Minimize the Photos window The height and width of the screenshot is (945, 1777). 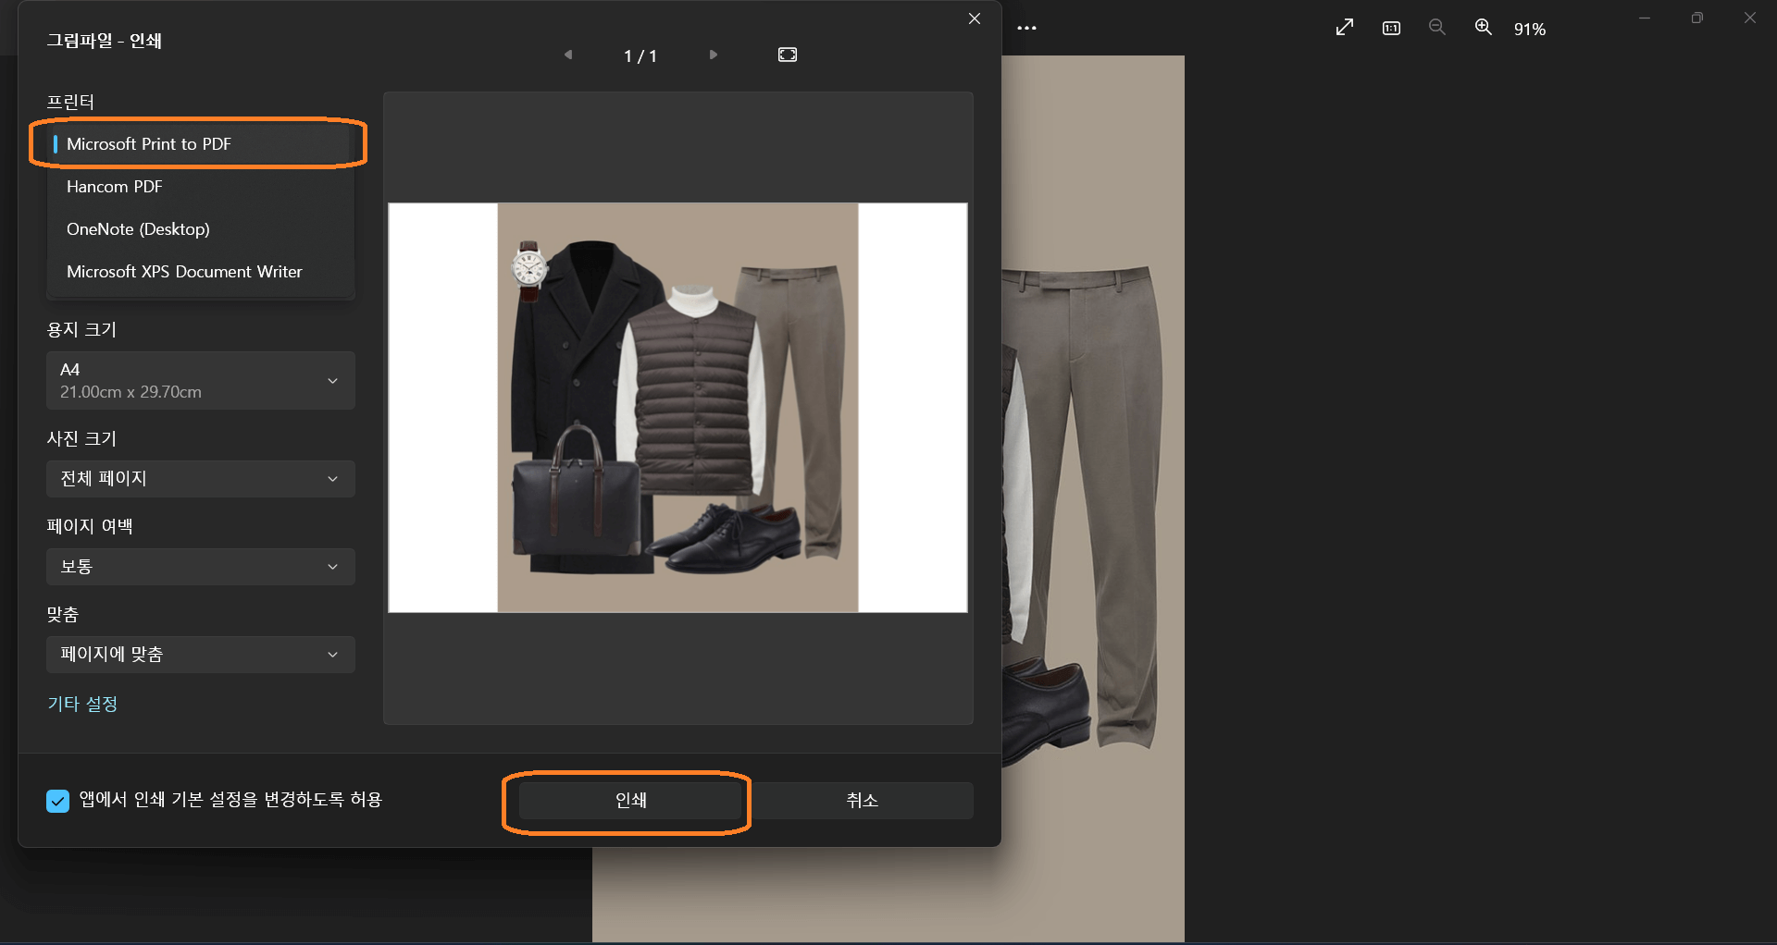click(1645, 18)
